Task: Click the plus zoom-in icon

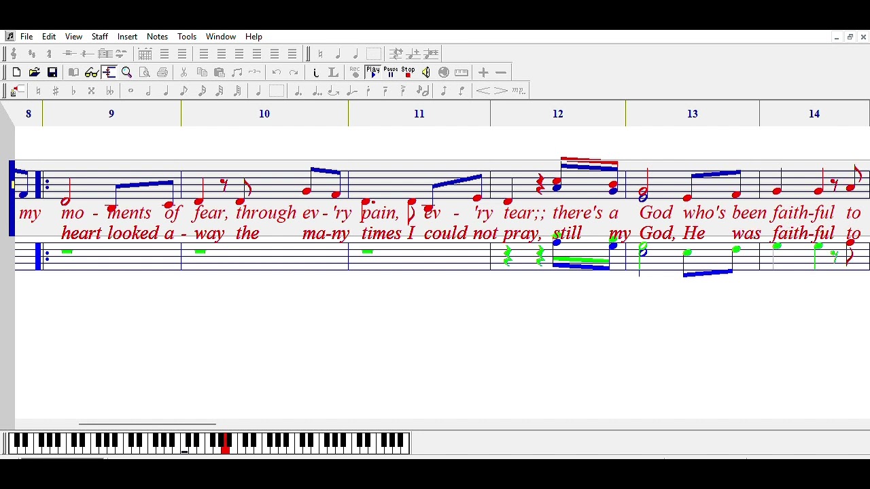Action: point(483,73)
